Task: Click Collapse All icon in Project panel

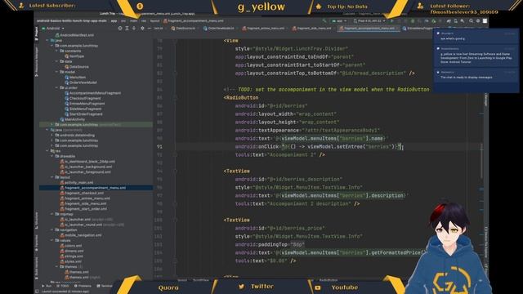Action: coord(134,29)
